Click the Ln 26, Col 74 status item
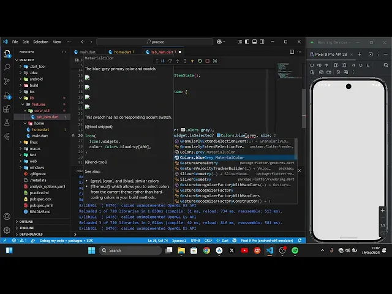Image resolution: width=392 pixels, height=294 pixels. (157, 241)
